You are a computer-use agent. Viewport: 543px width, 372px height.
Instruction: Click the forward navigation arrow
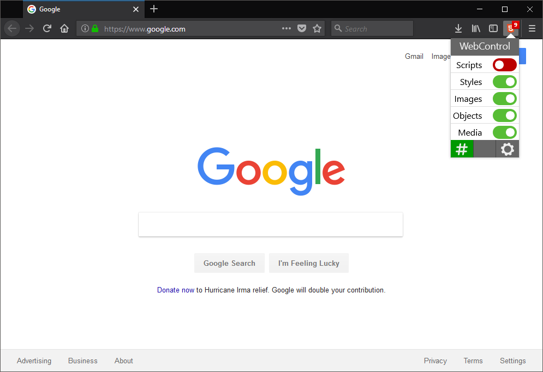pyautogui.click(x=29, y=28)
